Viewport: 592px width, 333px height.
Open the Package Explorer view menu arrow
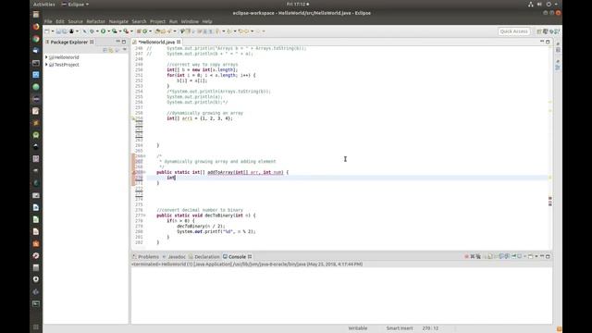click(x=125, y=50)
